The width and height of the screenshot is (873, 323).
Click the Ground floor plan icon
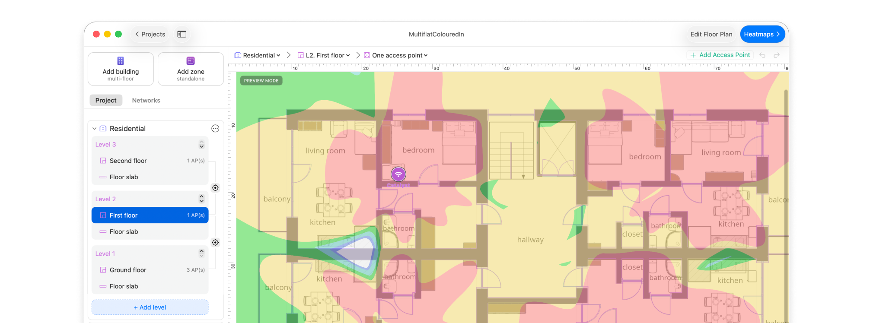pos(103,270)
